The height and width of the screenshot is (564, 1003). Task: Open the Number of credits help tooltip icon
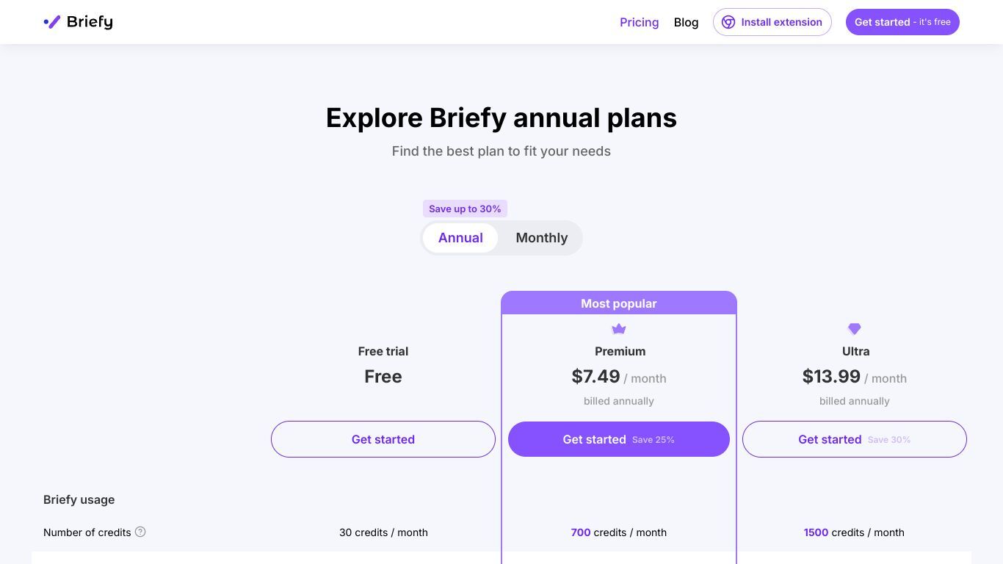tap(140, 532)
